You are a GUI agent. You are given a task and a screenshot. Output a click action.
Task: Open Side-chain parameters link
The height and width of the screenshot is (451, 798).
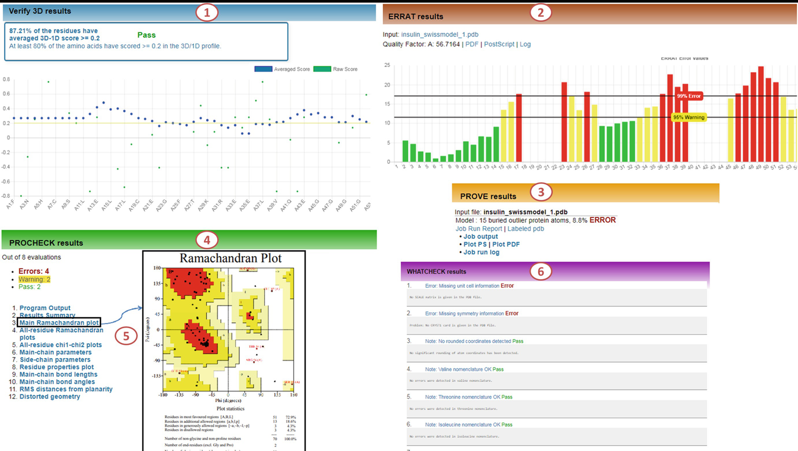[55, 360]
